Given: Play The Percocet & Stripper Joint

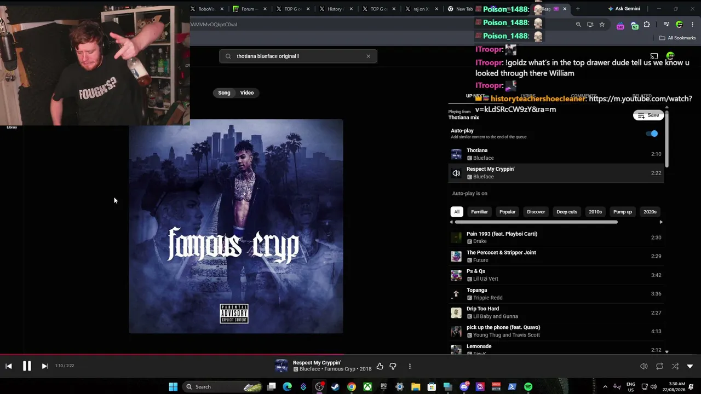Looking at the screenshot, I should click(x=556, y=256).
